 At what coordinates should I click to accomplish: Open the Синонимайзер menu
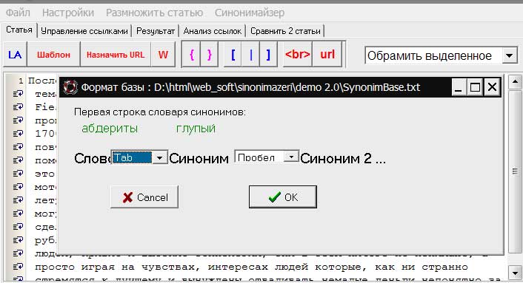(250, 13)
